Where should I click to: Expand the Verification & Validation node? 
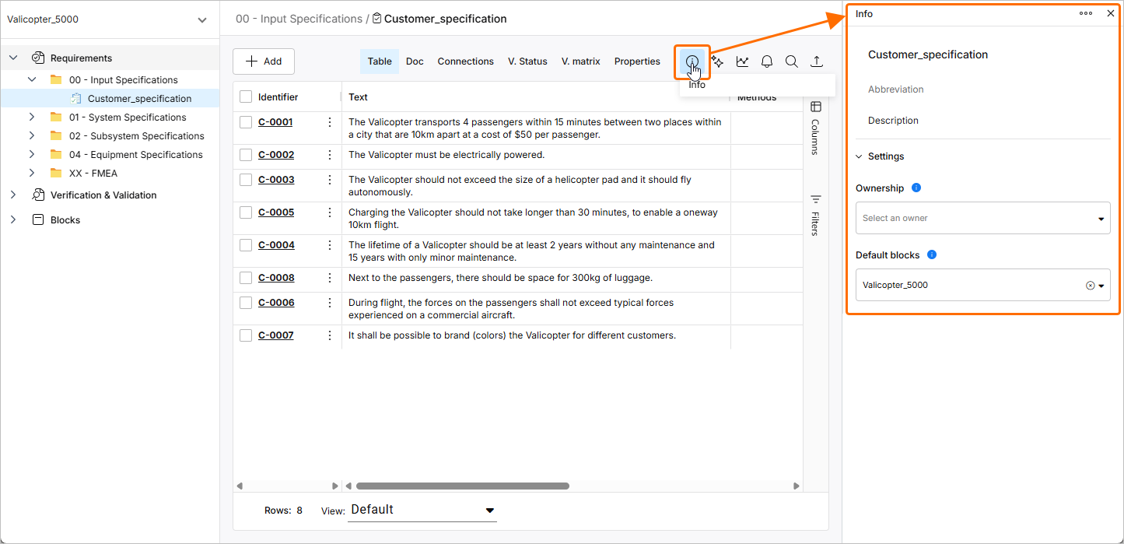tap(13, 195)
